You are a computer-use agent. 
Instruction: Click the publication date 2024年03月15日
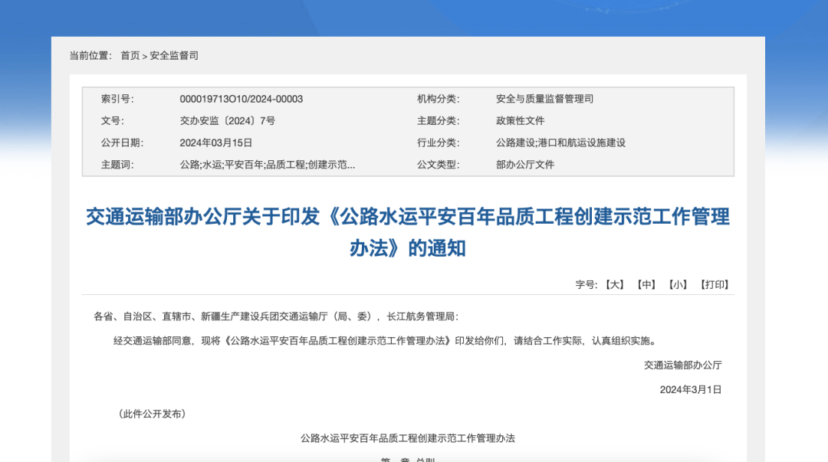pyautogui.click(x=215, y=143)
